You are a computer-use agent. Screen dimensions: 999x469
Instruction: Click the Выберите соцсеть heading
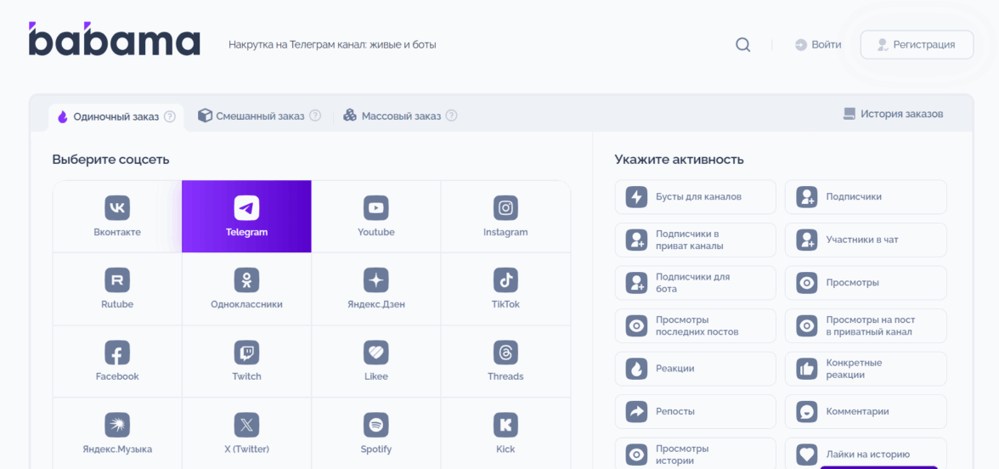pyautogui.click(x=110, y=160)
